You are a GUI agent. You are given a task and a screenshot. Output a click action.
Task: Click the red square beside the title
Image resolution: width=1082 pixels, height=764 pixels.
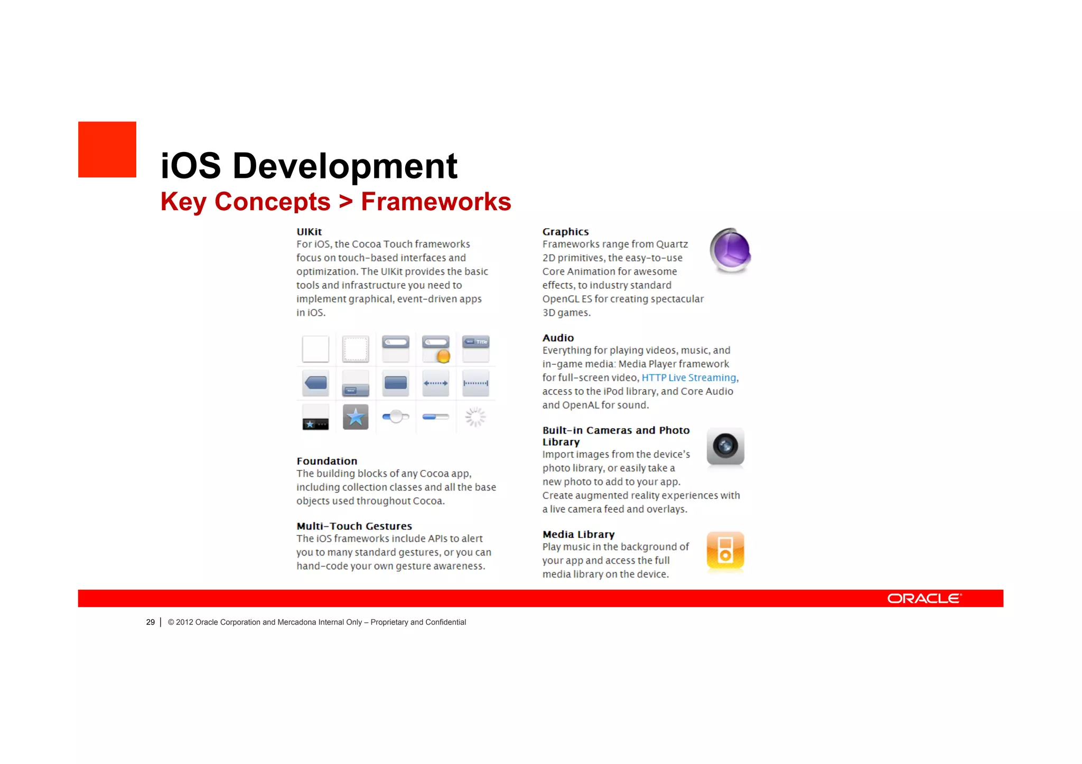(107, 149)
